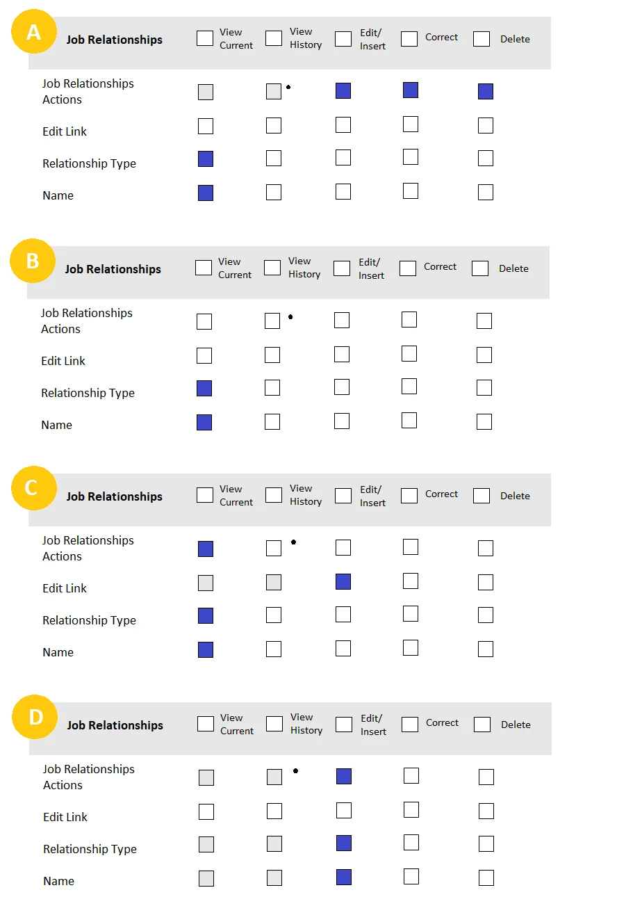Click the yellow C option badge
Viewport: 617px width, 922px height.
33,488
